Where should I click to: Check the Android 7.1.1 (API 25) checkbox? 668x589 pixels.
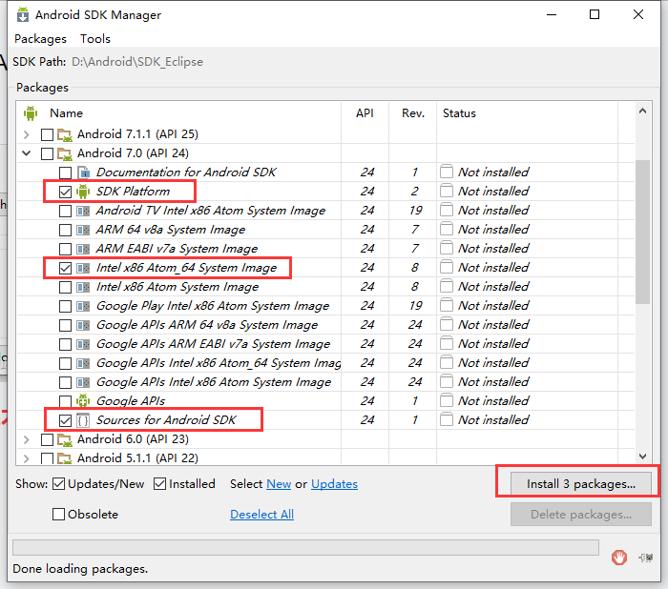pos(47,135)
